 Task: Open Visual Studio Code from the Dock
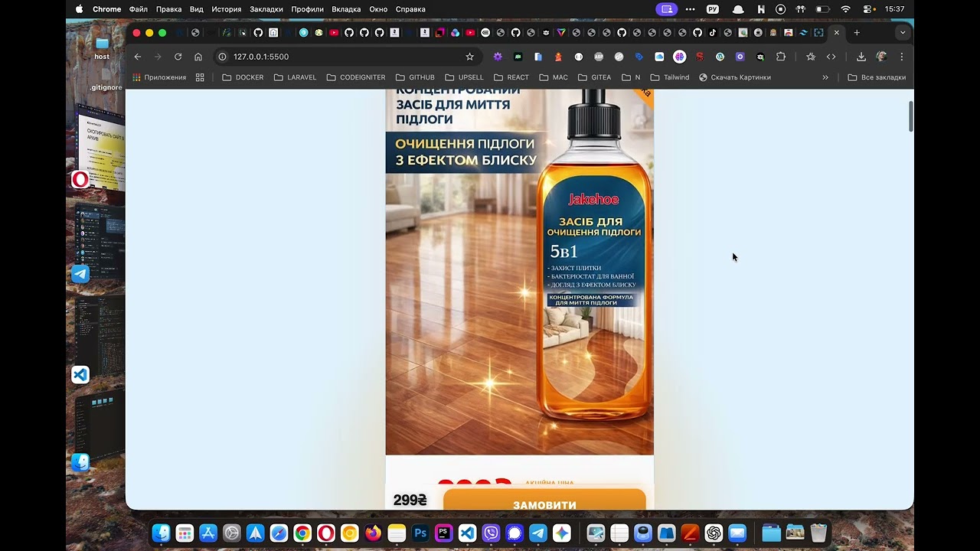[467, 533]
